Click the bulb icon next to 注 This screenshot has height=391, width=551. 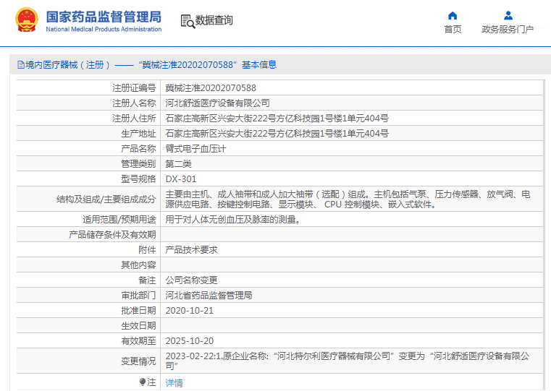click(143, 382)
